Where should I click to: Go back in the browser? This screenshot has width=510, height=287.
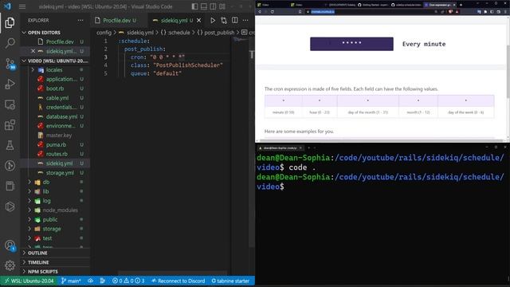pyautogui.click(x=260, y=12)
